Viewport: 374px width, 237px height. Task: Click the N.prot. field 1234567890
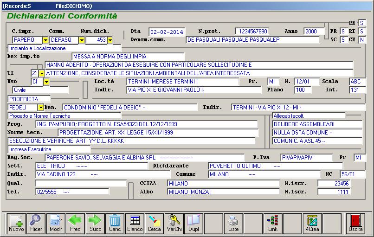(x=252, y=31)
